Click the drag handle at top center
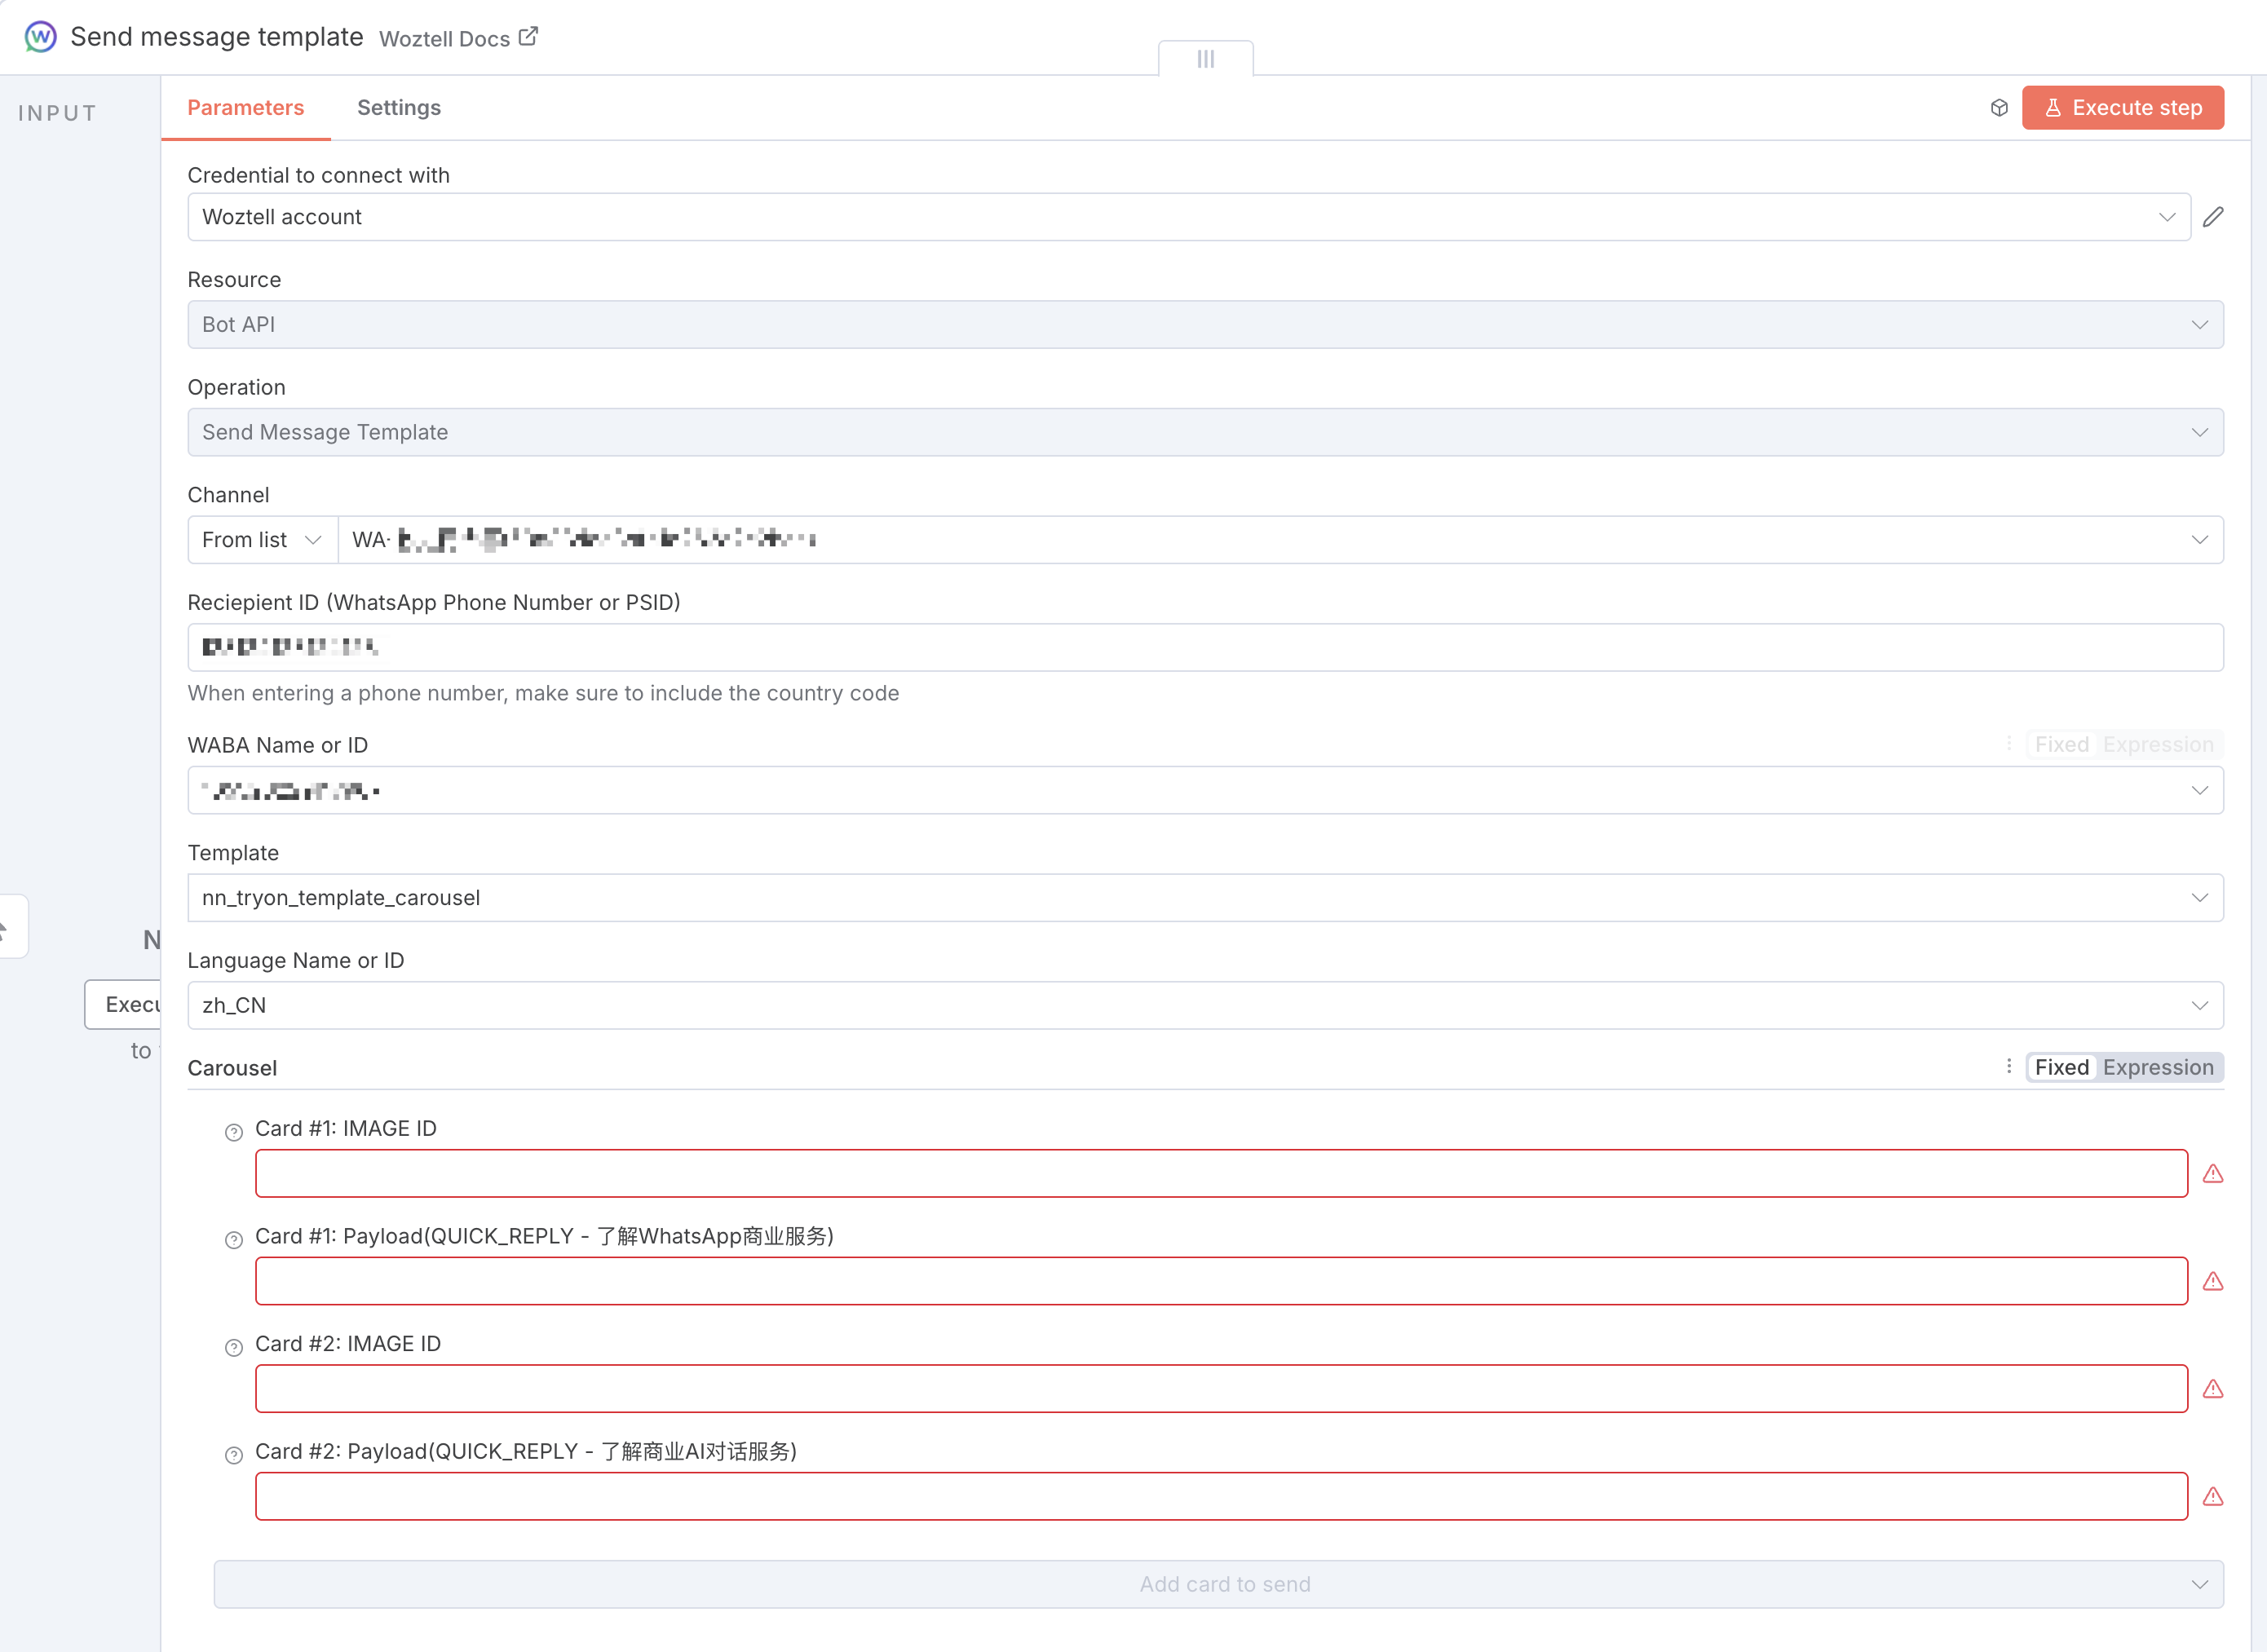The image size is (2267, 1652). [1205, 59]
